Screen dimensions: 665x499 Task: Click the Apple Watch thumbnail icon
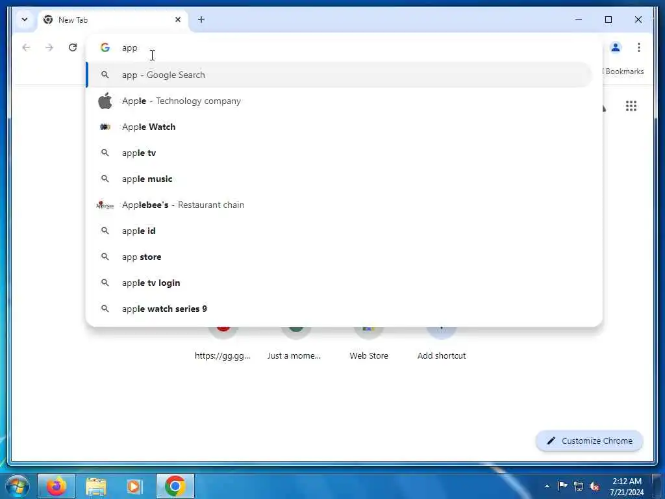[105, 127]
